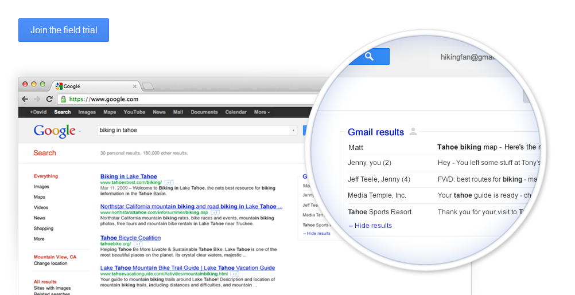The width and height of the screenshot is (575, 295).
Task: Click the hikingfan@gmail account text
Action: [468, 57]
